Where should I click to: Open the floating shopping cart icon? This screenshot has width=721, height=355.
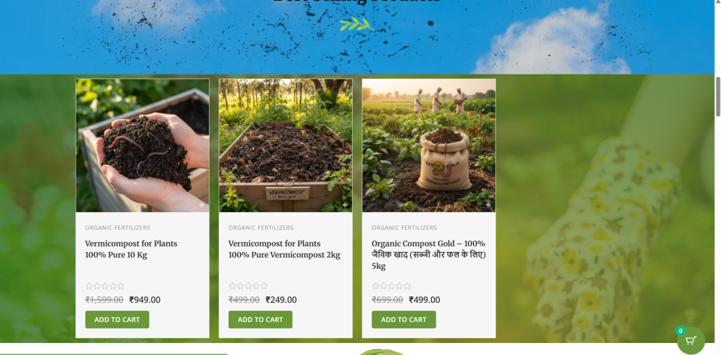coord(691,341)
